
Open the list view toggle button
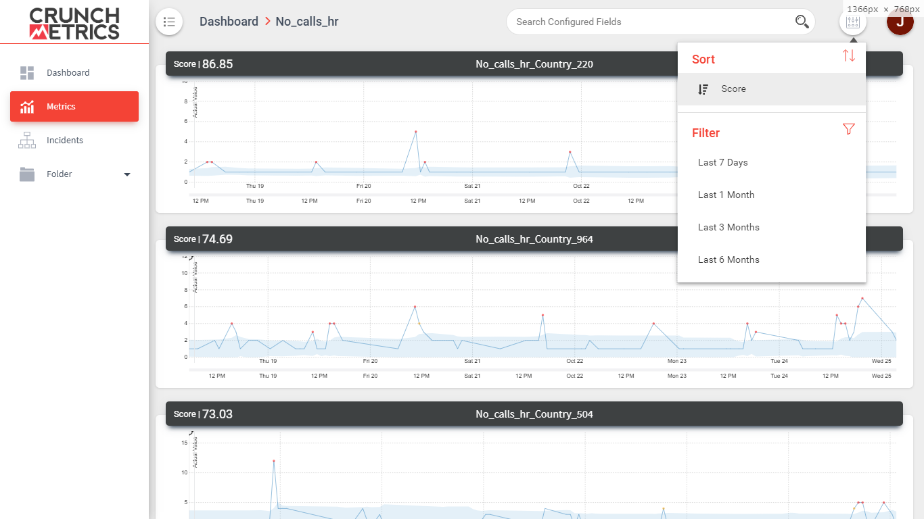click(169, 22)
